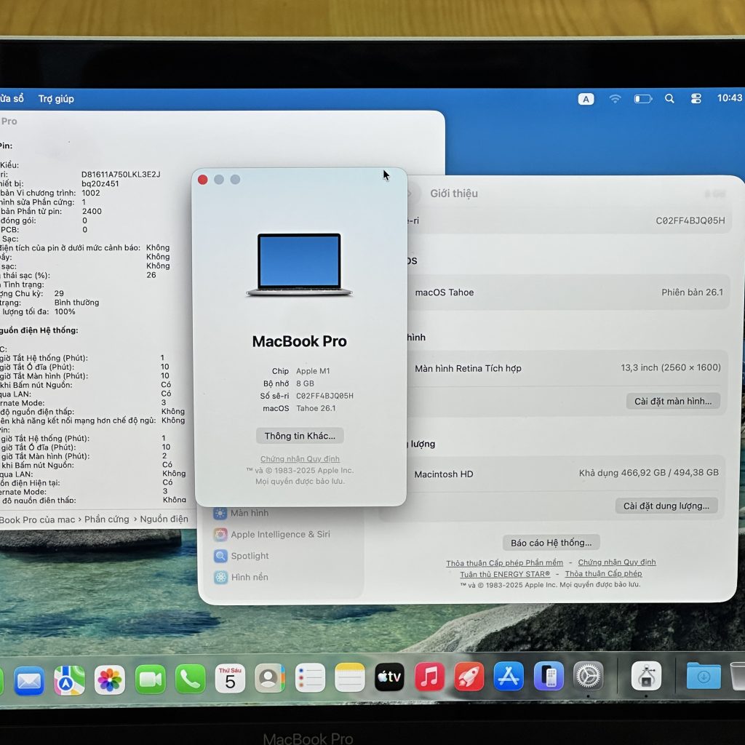
Task: Open the Apple TV app in Dock
Action: 389,677
